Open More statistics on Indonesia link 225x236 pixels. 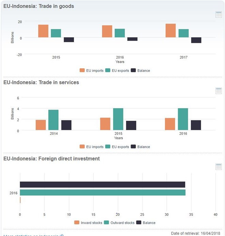(31, 235)
